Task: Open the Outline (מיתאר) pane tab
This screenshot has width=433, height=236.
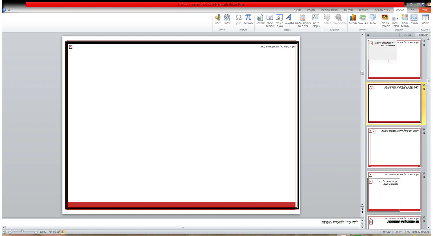Action: click(407, 35)
